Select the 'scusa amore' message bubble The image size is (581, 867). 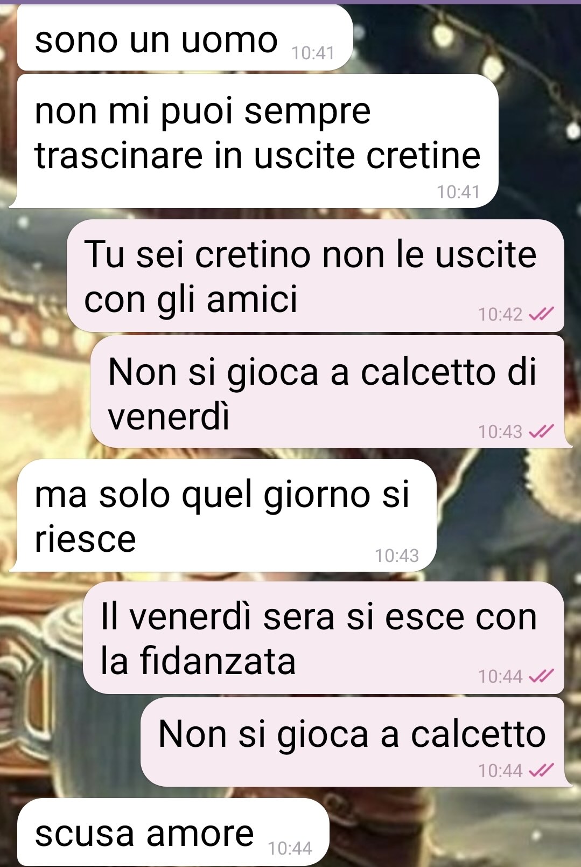click(173, 833)
